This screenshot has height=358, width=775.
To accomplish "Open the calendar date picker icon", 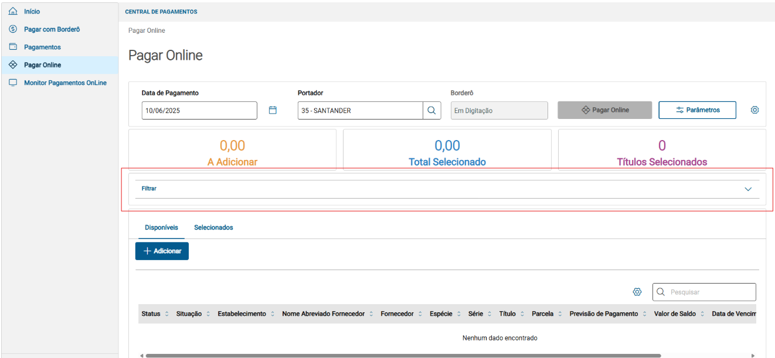I will tap(273, 110).
